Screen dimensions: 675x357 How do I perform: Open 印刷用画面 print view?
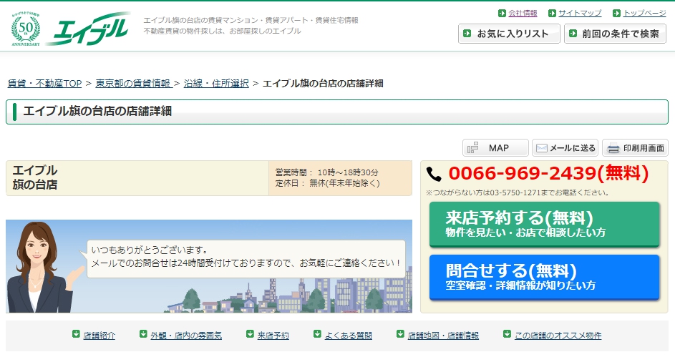click(x=635, y=148)
